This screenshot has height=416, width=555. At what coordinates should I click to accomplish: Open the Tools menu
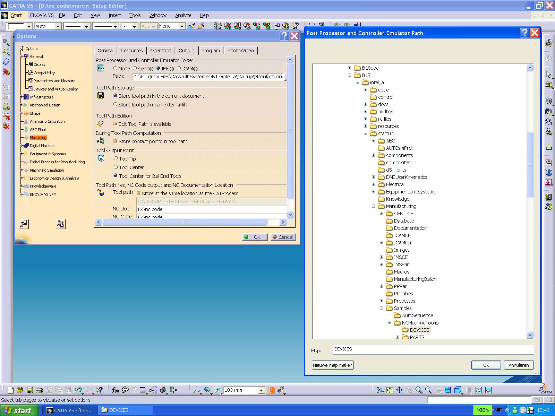[135, 15]
